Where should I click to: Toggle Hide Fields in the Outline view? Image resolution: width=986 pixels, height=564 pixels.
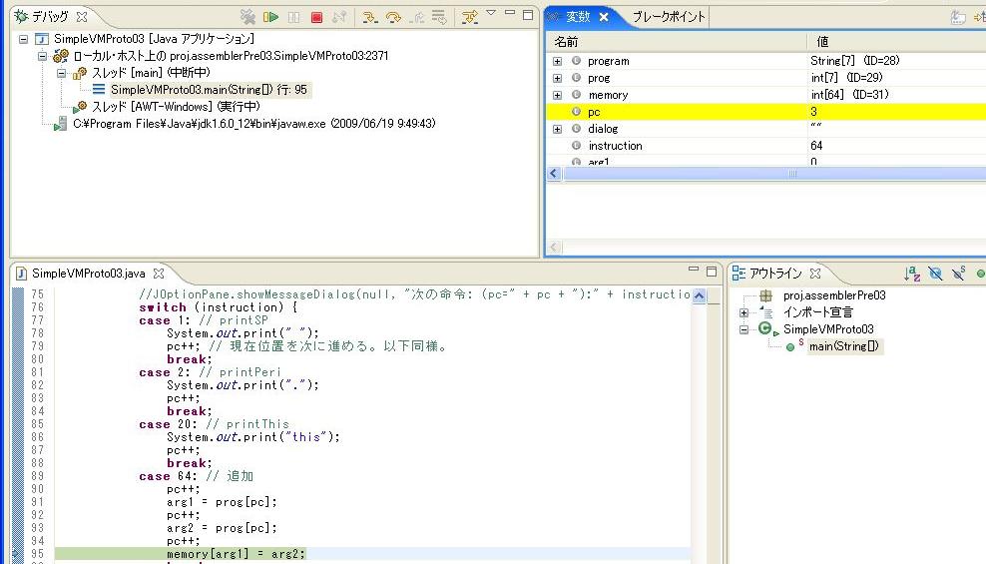click(935, 274)
